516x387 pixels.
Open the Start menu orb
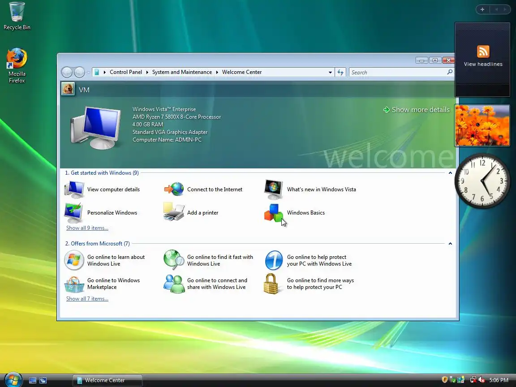point(13,380)
